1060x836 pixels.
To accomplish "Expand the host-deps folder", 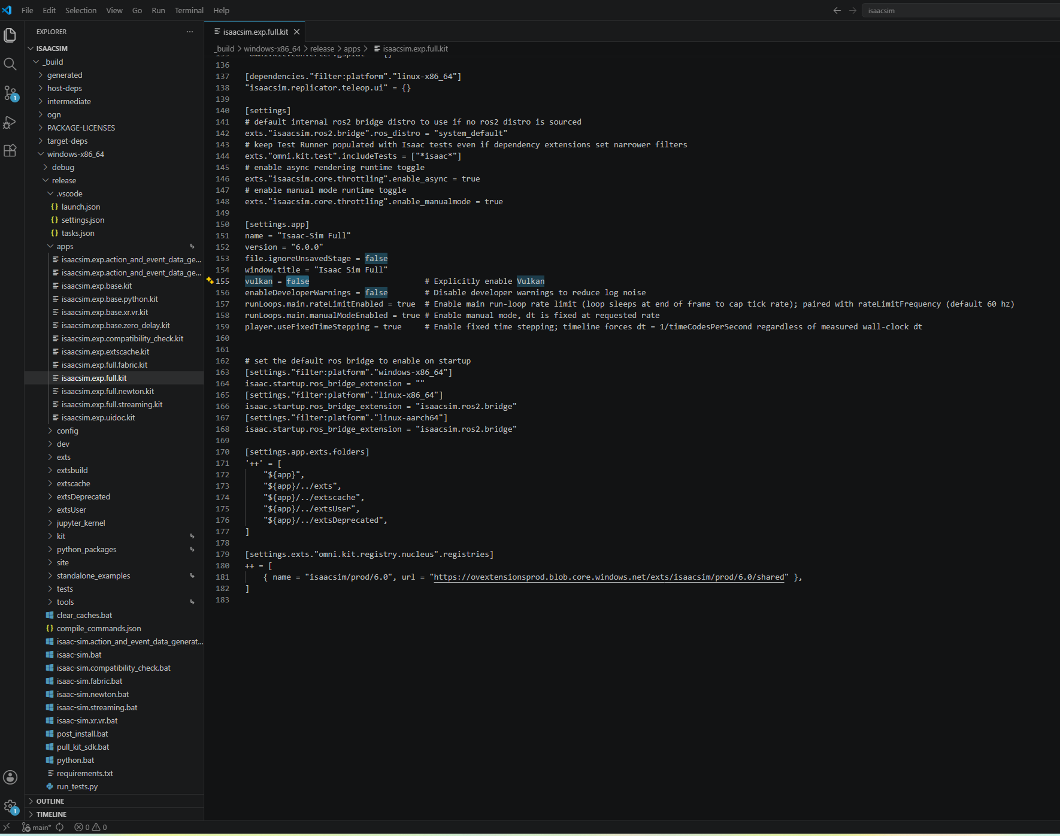I will tap(65, 88).
